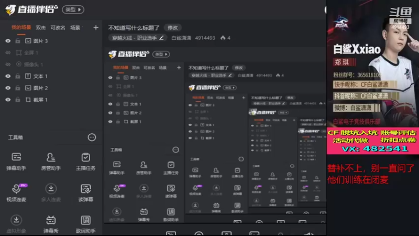Toggle the lock on 图片 2

coord(18,88)
